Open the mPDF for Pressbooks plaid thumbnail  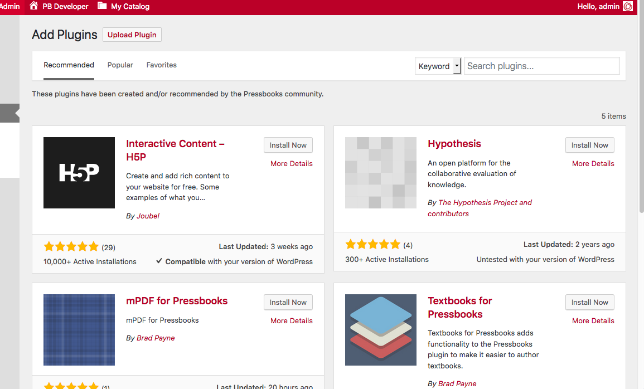(x=79, y=330)
